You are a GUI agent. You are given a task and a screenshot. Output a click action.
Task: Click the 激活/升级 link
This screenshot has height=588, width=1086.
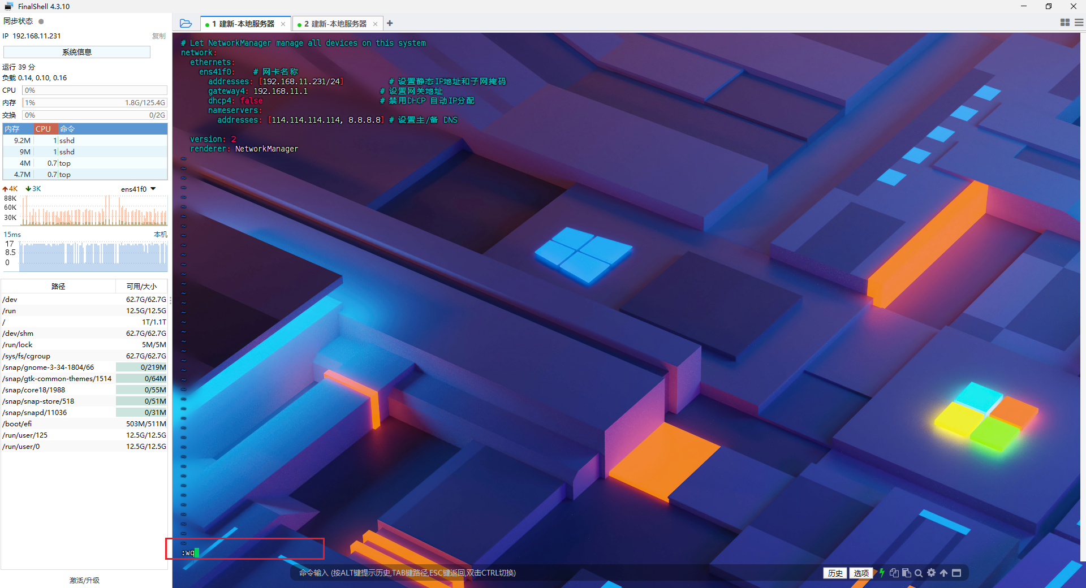tap(84, 580)
